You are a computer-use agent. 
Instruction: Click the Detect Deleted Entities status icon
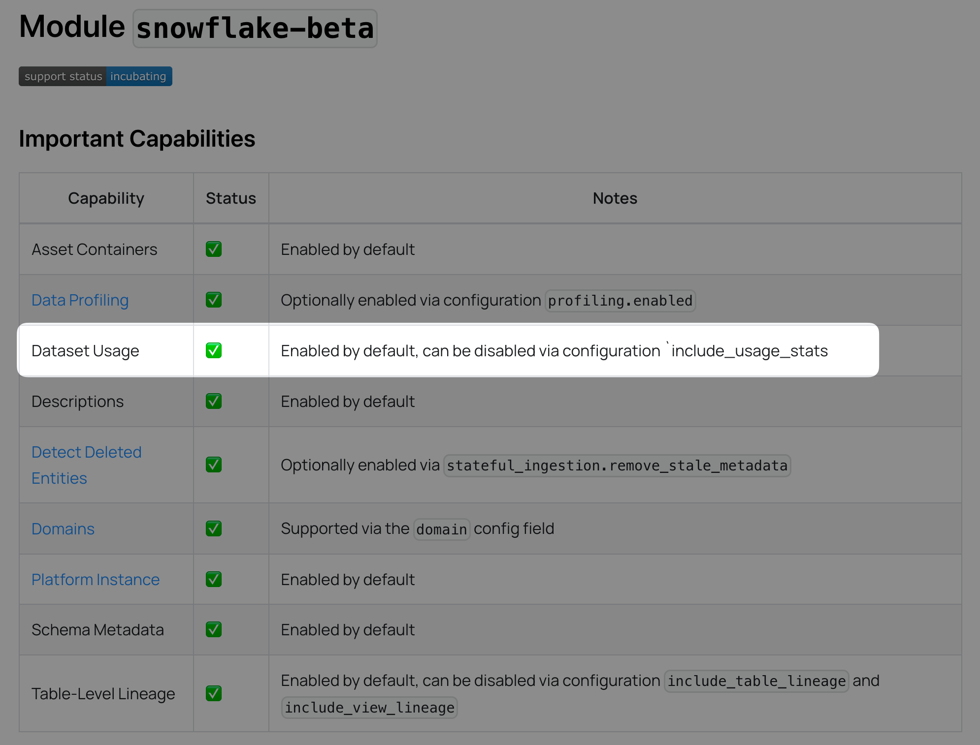213,465
